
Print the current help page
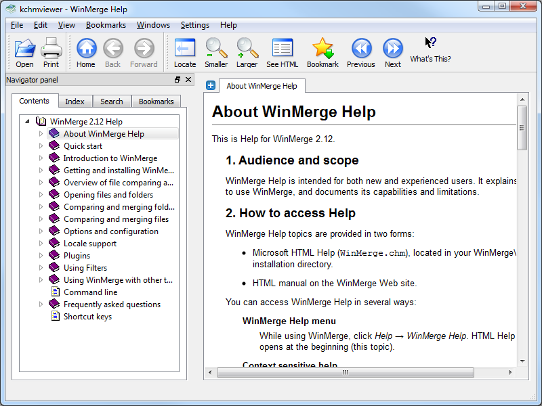click(51, 53)
